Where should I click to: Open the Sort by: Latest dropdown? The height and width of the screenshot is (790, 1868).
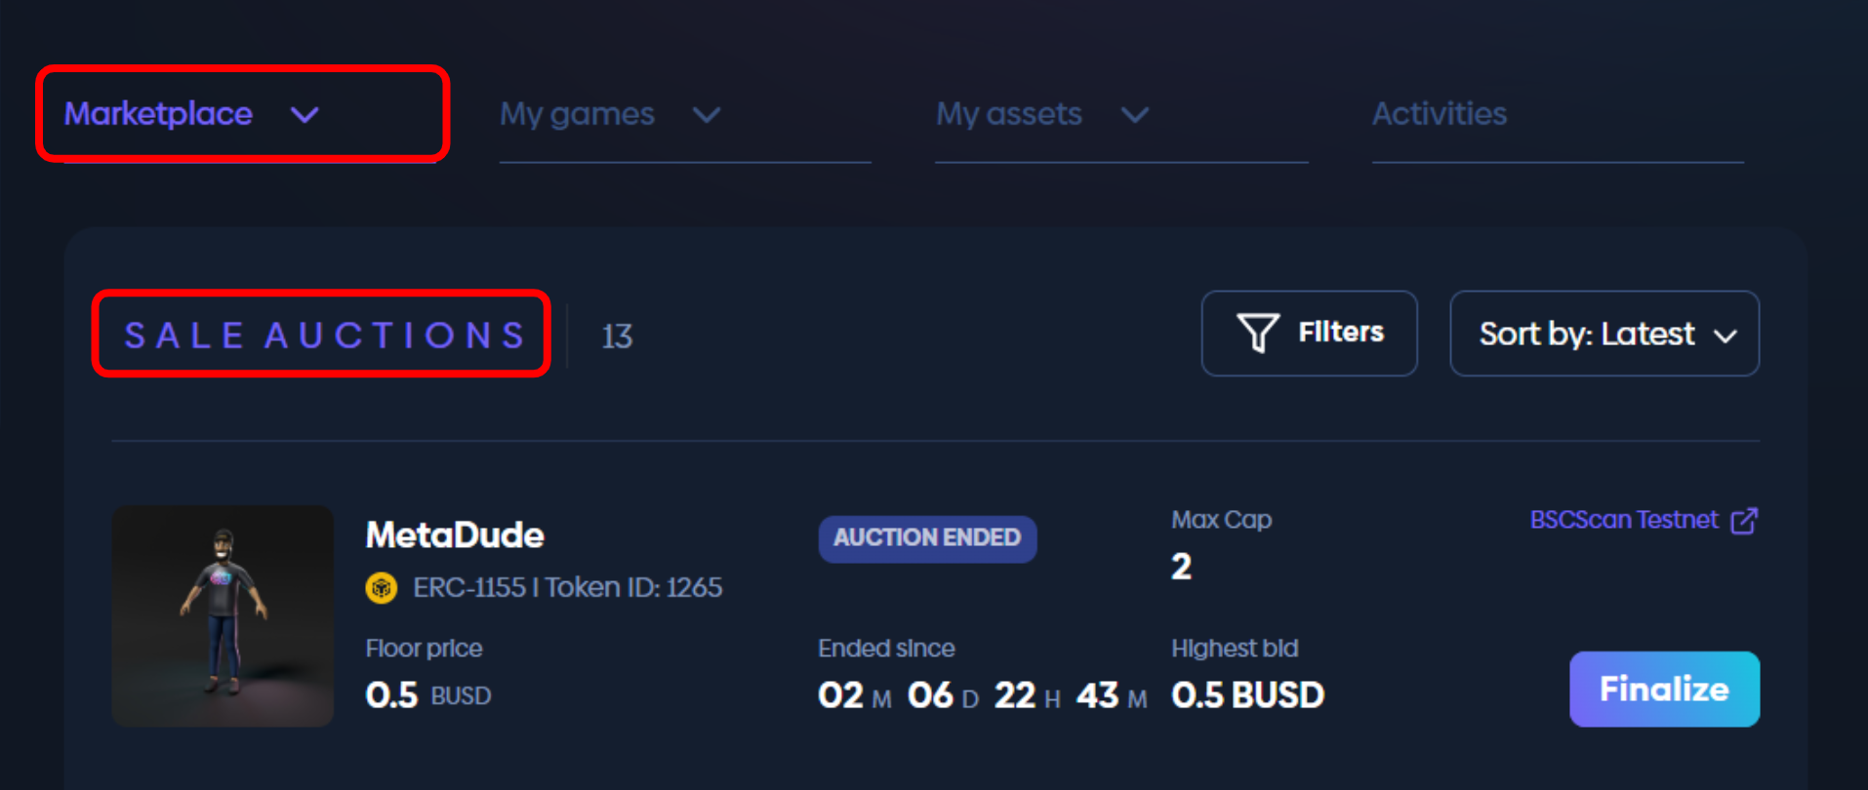coord(1604,334)
